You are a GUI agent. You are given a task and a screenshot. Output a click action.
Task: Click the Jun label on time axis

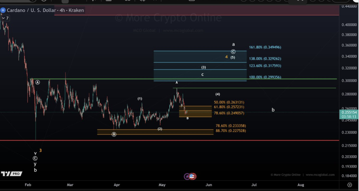click(209, 185)
